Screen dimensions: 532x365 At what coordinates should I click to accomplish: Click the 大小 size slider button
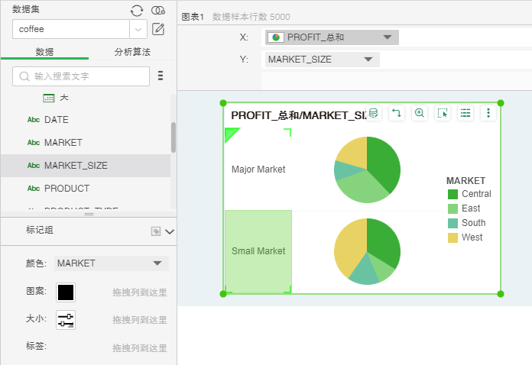(66, 319)
